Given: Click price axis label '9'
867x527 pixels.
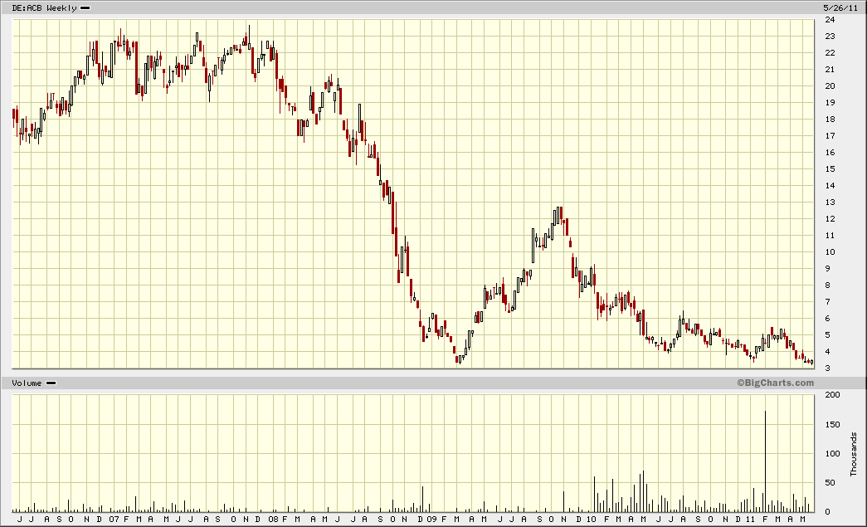Looking at the screenshot, I should [828, 268].
